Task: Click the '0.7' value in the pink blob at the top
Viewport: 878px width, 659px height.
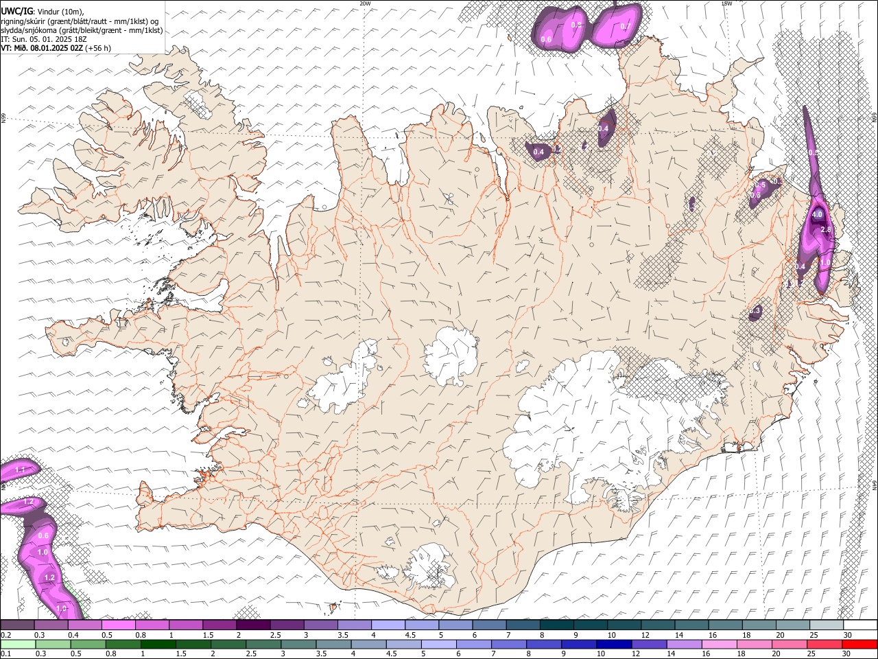Action: tap(625, 27)
